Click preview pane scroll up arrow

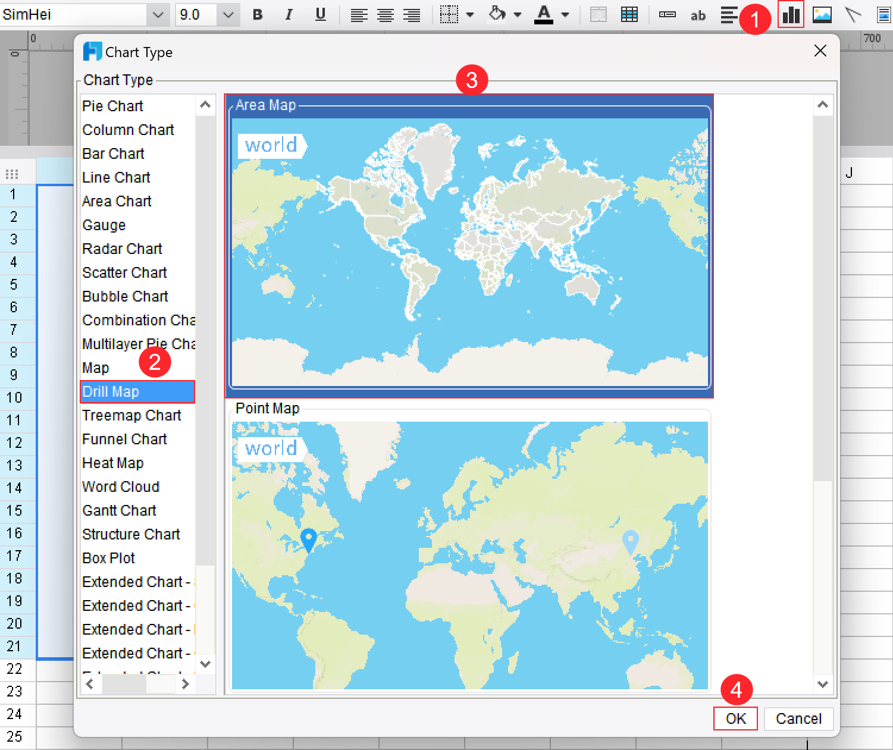[x=823, y=105]
